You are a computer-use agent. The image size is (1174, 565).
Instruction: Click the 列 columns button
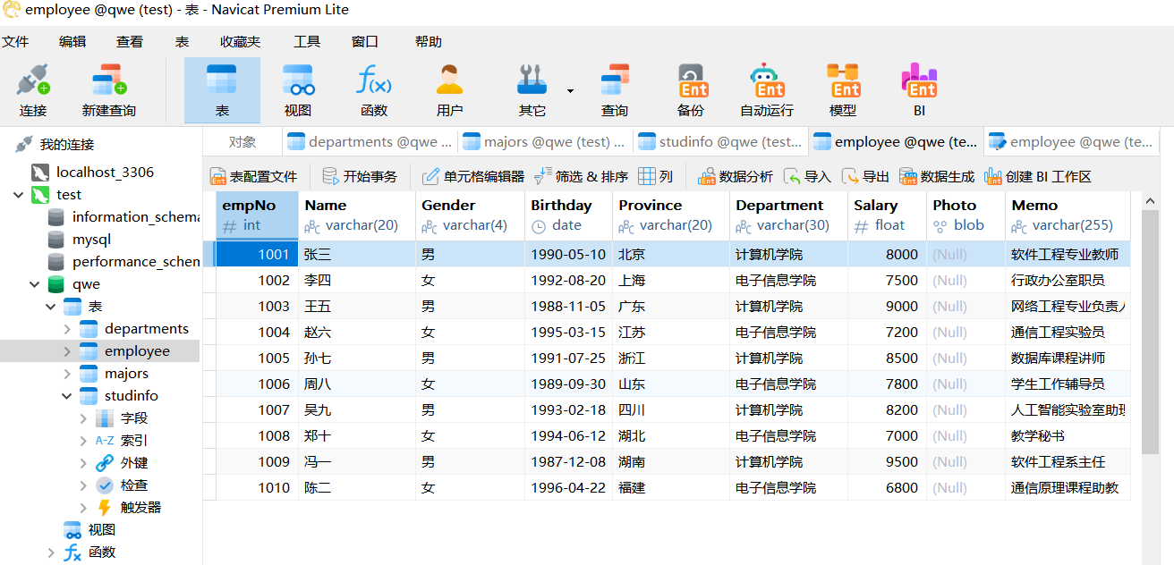655,176
